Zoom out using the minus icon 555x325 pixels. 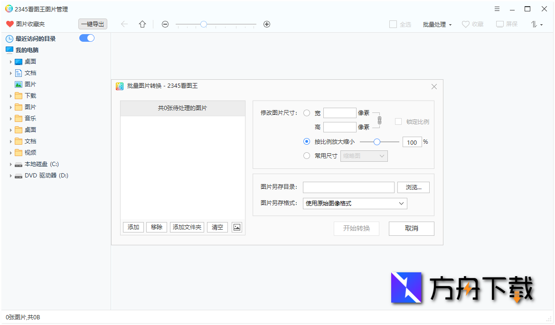(165, 24)
